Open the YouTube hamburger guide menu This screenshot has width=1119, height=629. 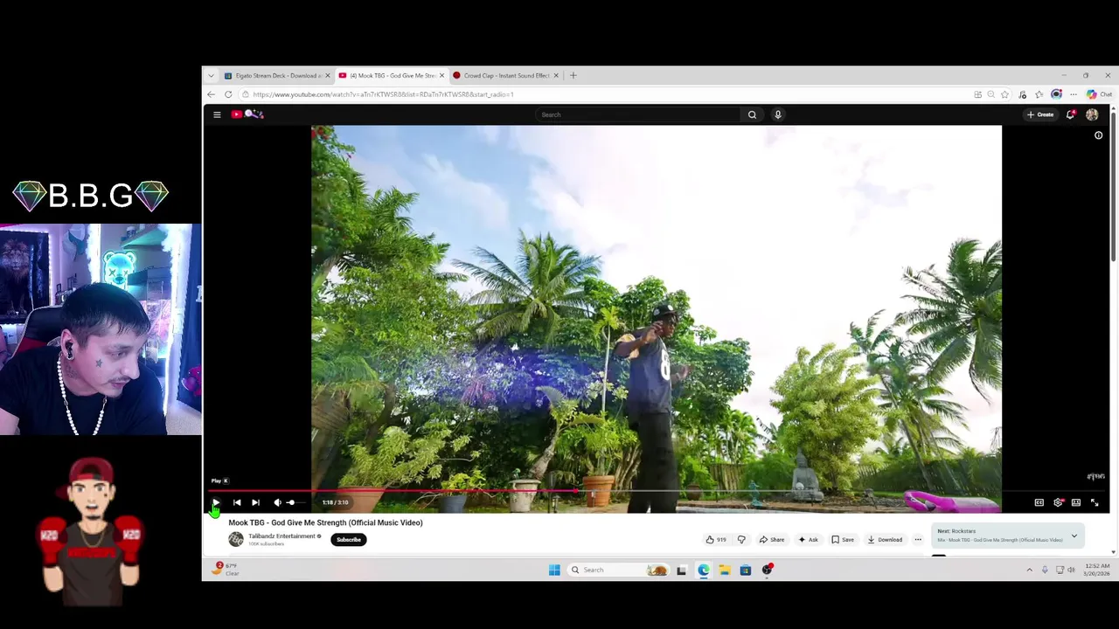(x=217, y=114)
